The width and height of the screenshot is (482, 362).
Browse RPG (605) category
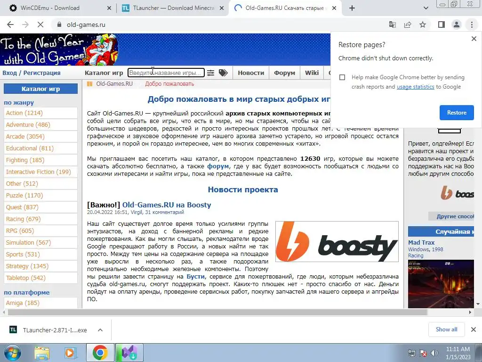pyautogui.click(x=40, y=230)
